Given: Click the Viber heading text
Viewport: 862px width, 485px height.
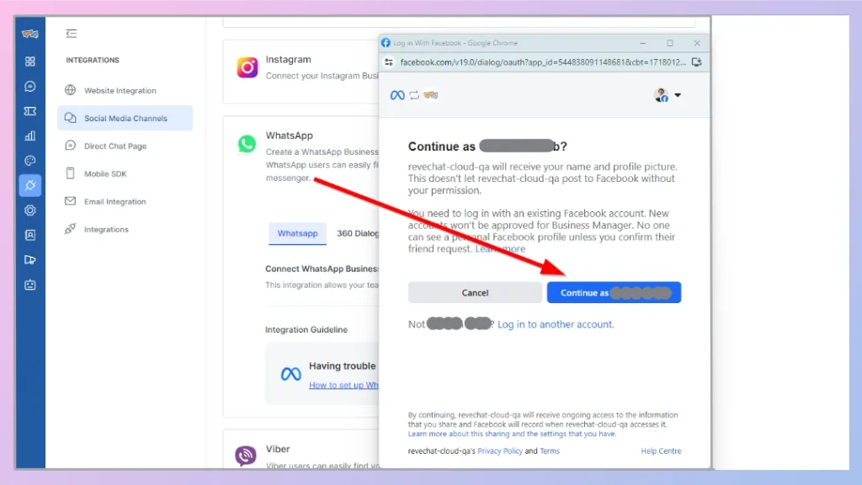Looking at the screenshot, I should (x=278, y=449).
